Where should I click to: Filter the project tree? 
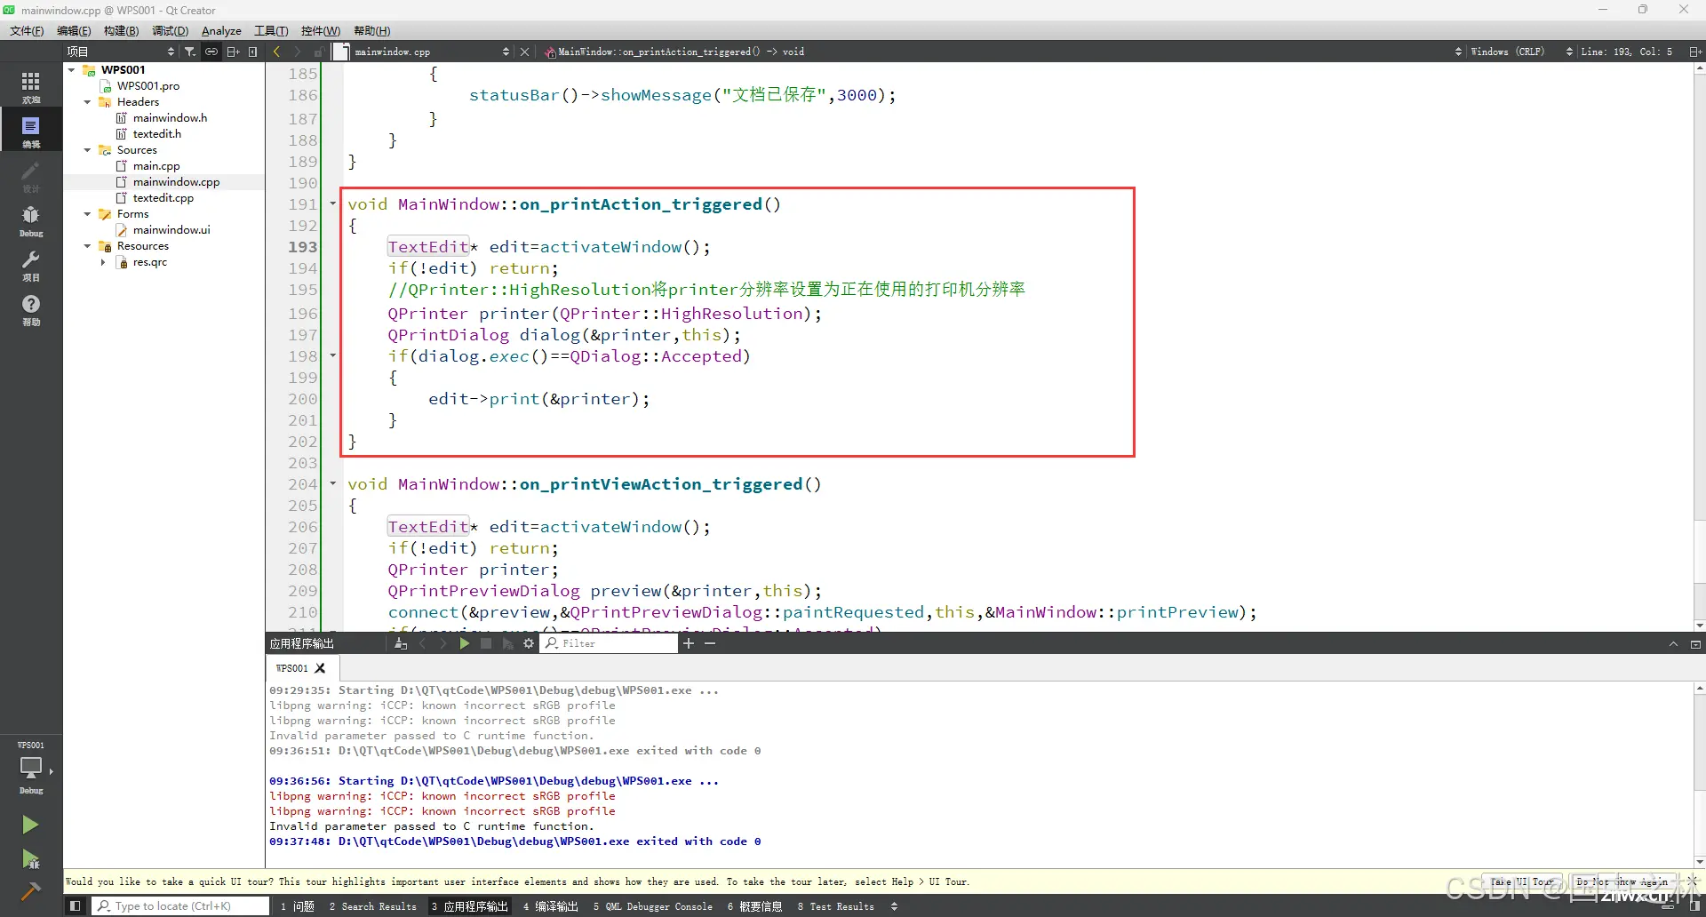pyautogui.click(x=189, y=52)
